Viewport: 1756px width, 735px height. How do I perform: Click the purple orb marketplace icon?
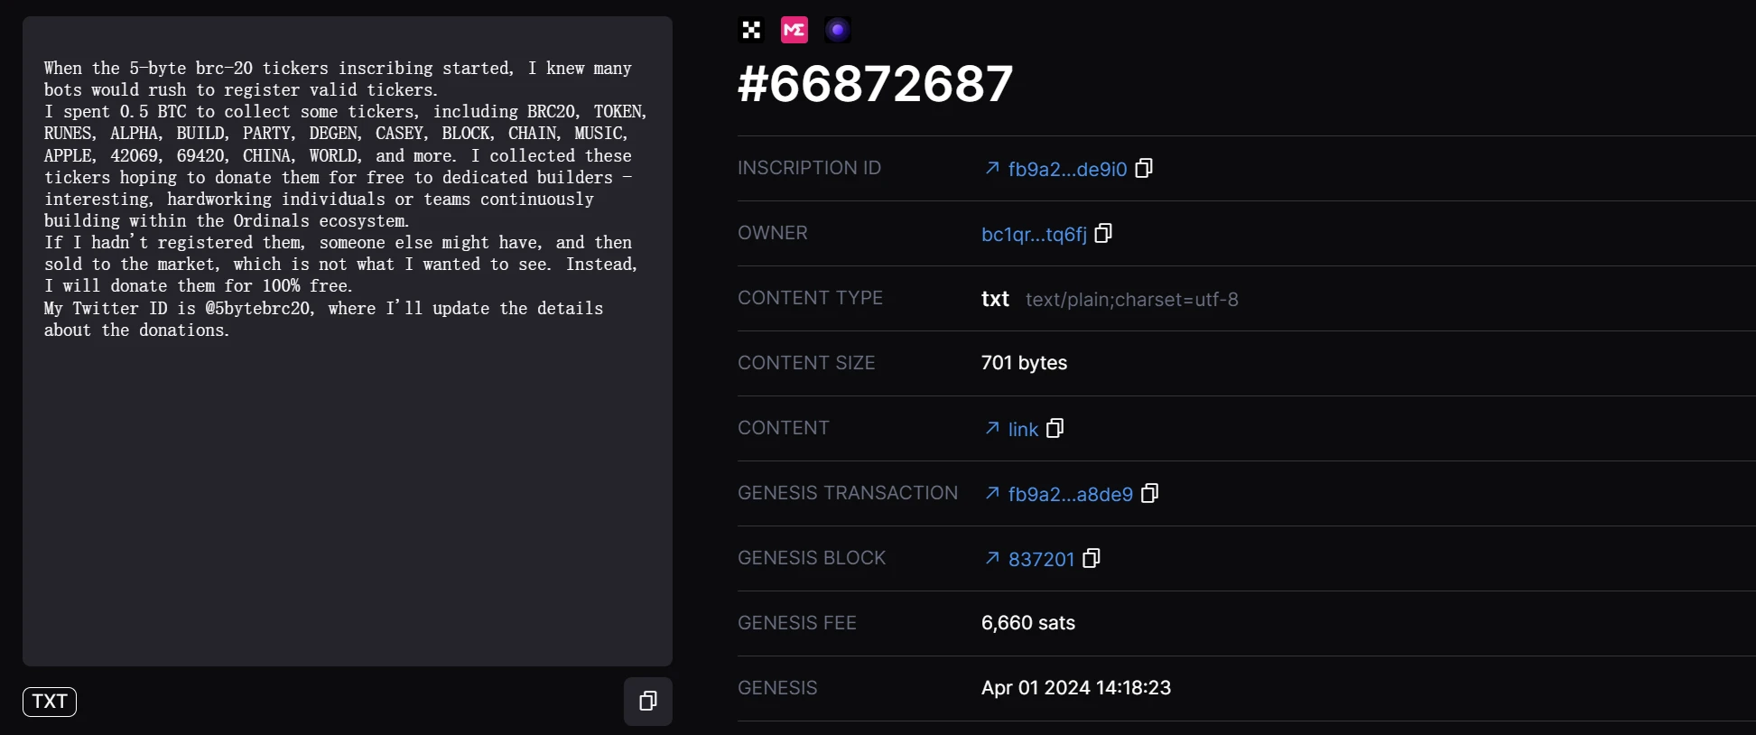(x=837, y=30)
